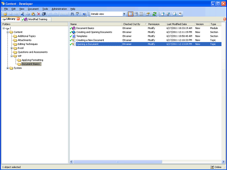Click the binoculars Find icon

72,14
